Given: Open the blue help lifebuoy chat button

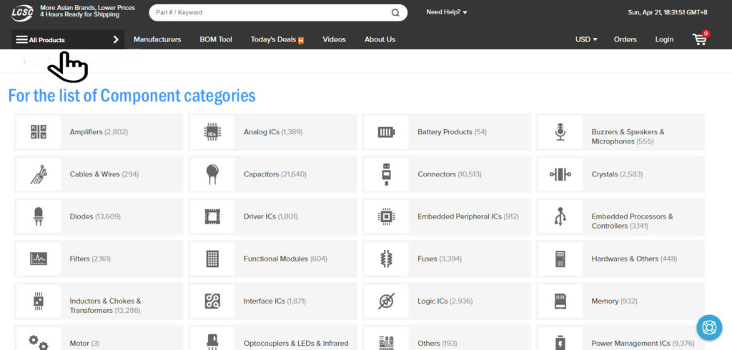Looking at the screenshot, I should point(709,327).
